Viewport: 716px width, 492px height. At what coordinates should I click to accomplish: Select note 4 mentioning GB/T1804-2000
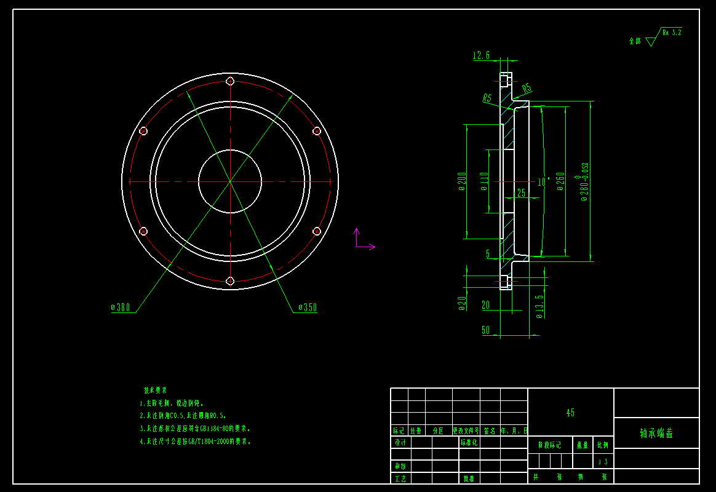tap(196, 442)
